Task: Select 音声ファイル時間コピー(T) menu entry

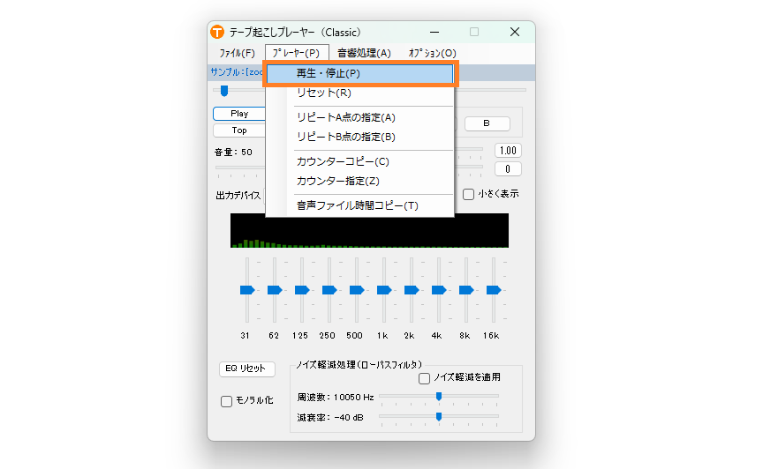Action: click(x=357, y=205)
